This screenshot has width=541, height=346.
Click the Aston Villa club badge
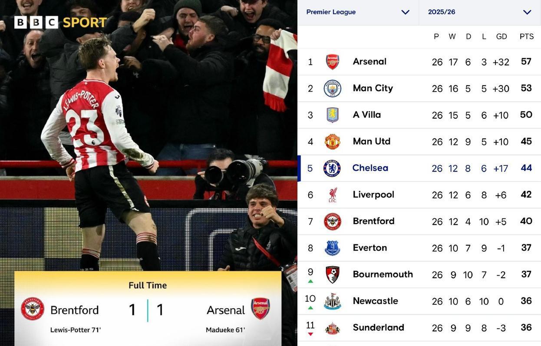(332, 115)
